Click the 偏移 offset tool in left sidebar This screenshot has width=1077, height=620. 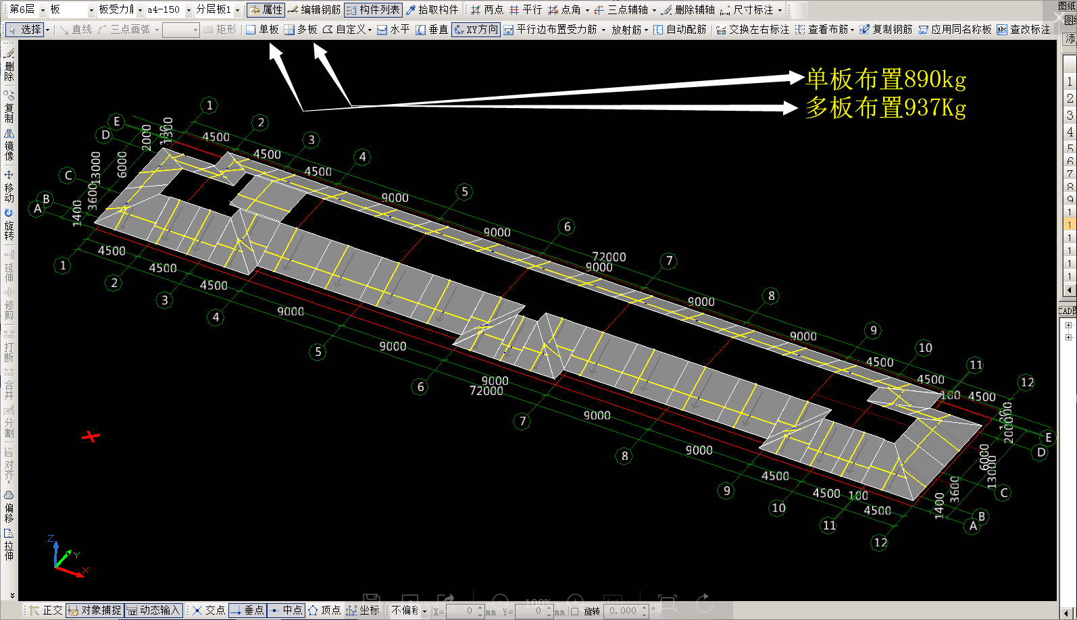(9, 507)
